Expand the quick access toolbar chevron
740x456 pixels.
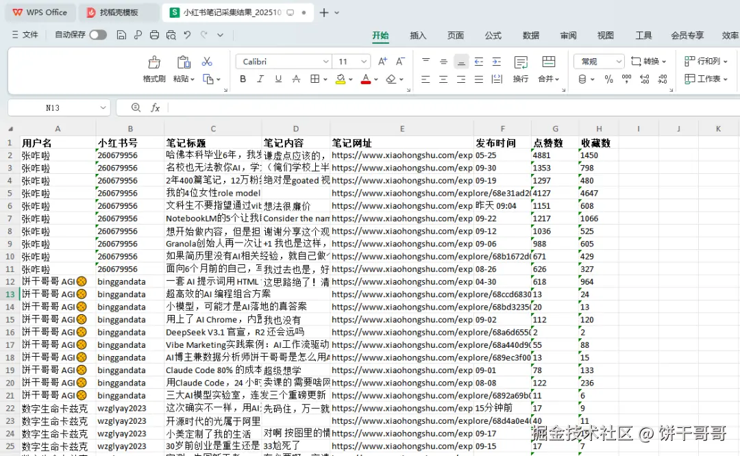tap(221, 35)
